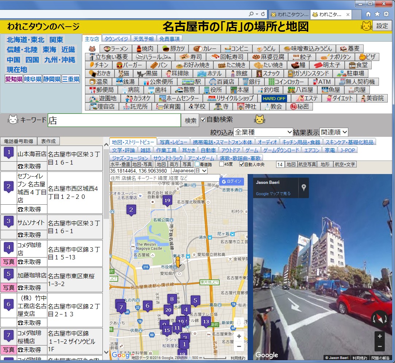Image resolution: width=395 pixels, height=363 pixels.
Task: Open the 設定 button
Action: coord(382,26)
